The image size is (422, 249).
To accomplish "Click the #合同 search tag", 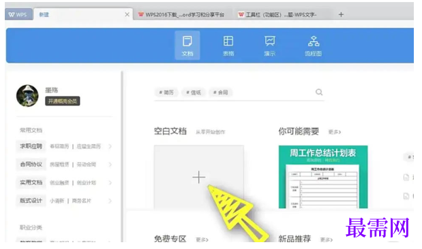I will click(220, 93).
